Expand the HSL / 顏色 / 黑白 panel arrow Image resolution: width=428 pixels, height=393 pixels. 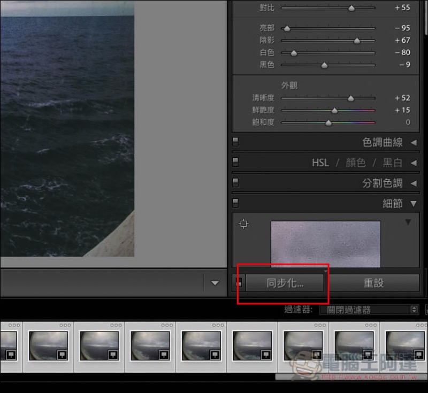point(414,163)
